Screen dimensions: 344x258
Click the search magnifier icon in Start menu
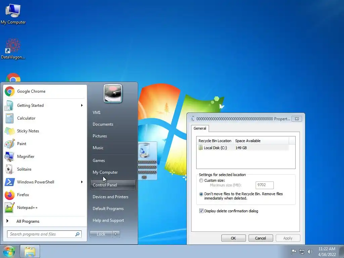point(77,234)
